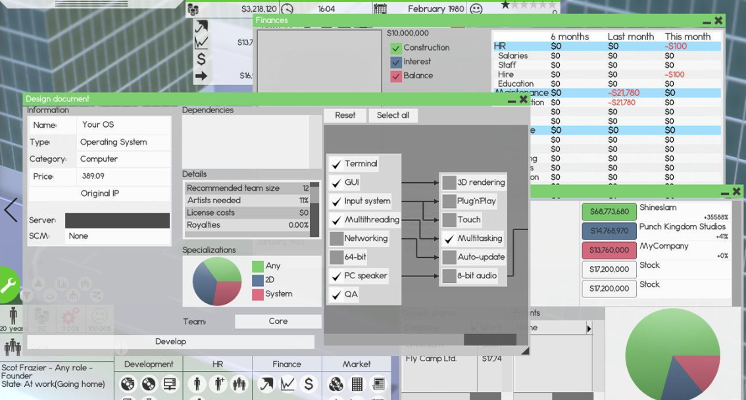Open the Server selection field
Viewport: 746px width, 400px height.
click(x=117, y=220)
